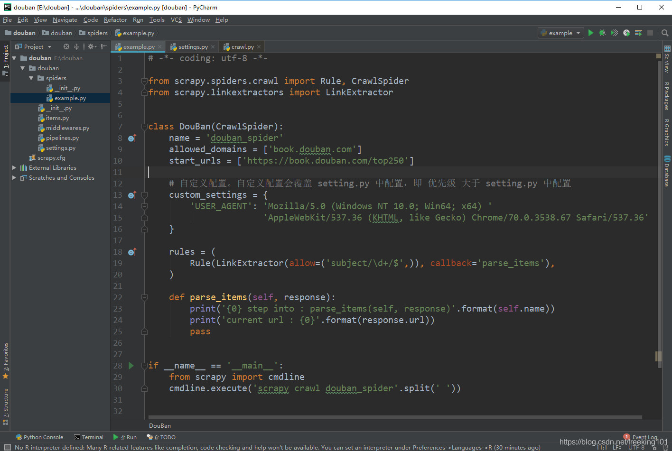Click the editor horizontal scrollbar
Viewport: 672px width, 451px height.
tap(395, 417)
